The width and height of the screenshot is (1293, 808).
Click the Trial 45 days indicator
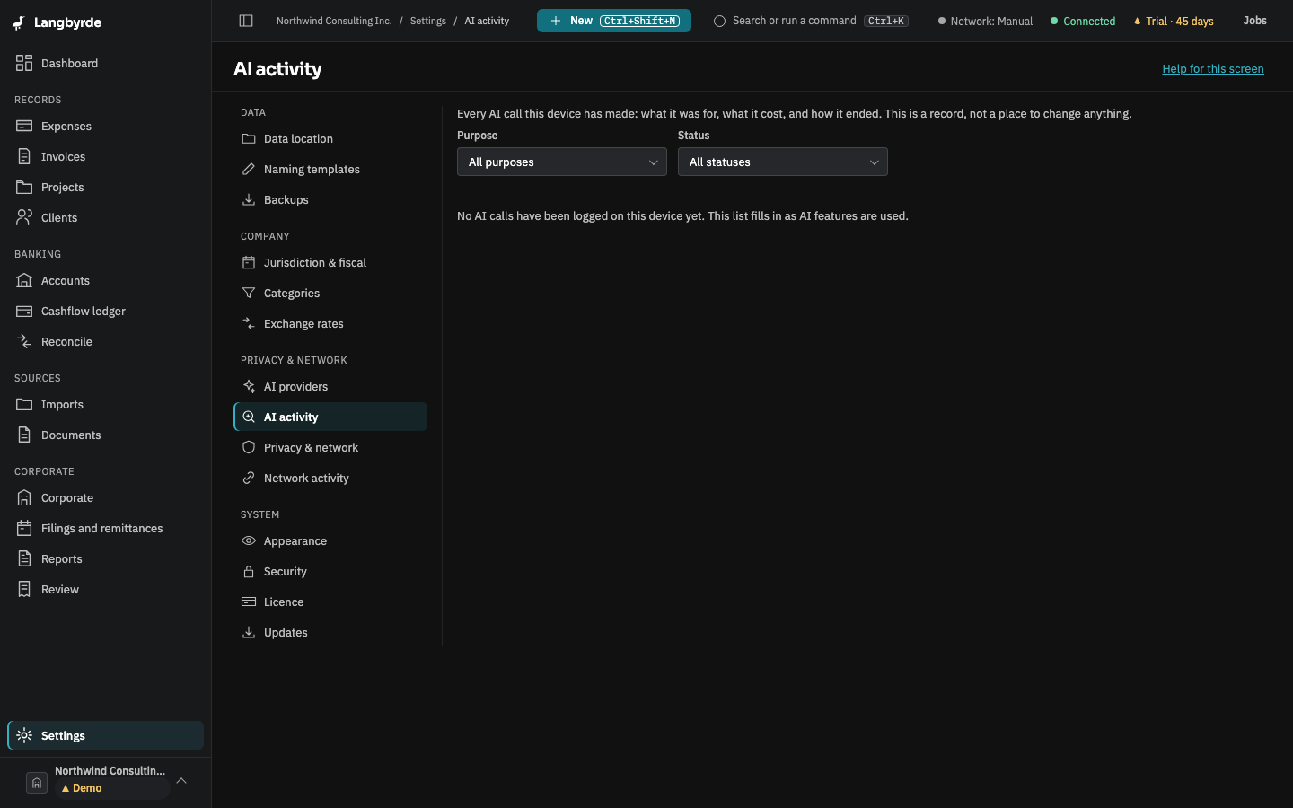tap(1174, 21)
